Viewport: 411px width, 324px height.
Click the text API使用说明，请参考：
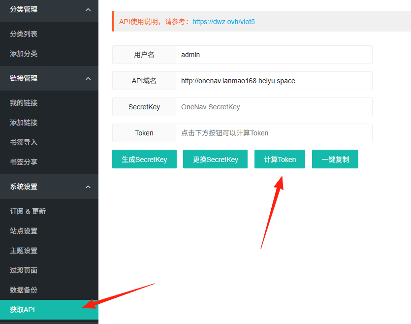coord(155,22)
